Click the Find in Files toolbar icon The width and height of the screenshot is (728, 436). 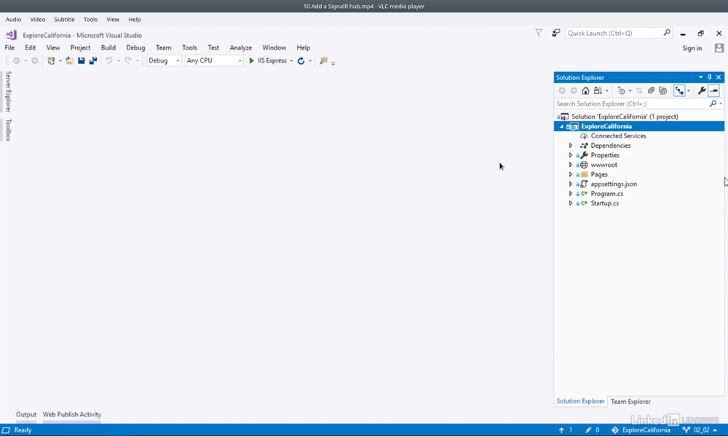[x=324, y=61]
